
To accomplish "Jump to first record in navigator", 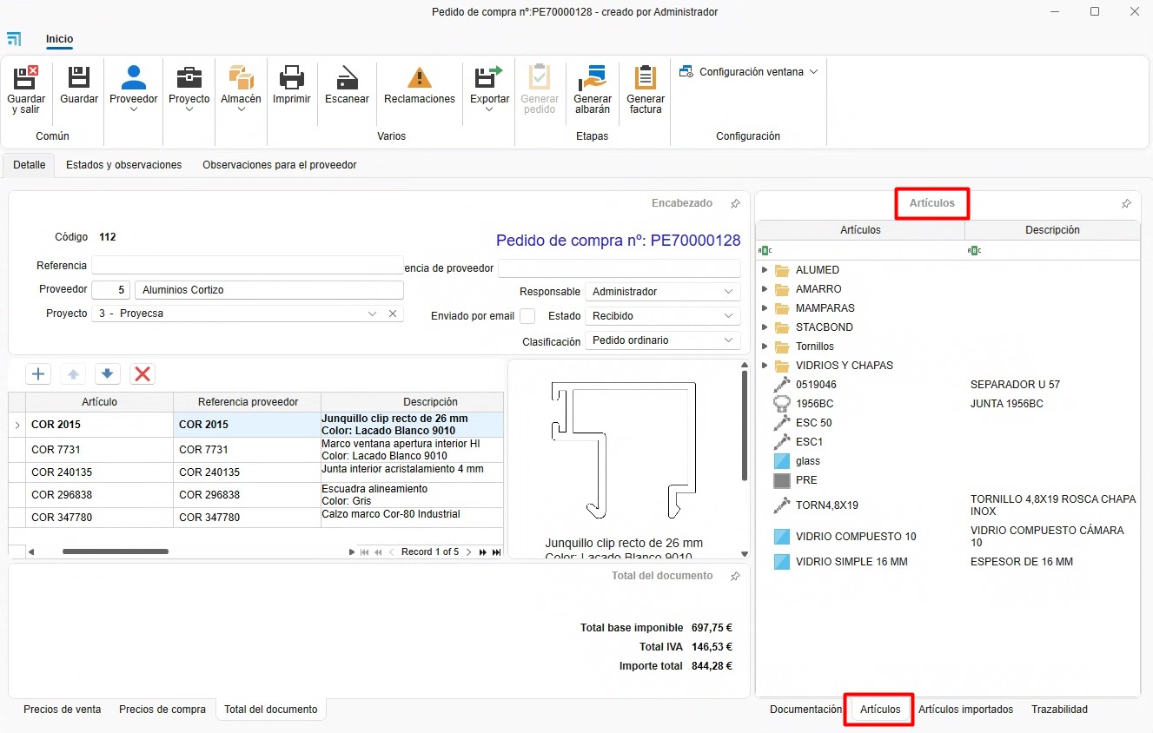I will click(x=364, y=552).
